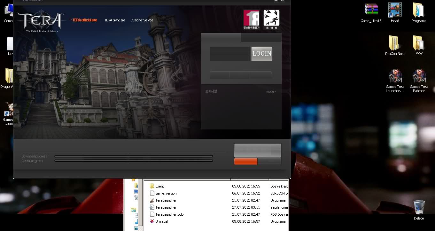Click the more link beside 공지사항
435x231 pixels.
pyautogui.click(x=271, y=91)
